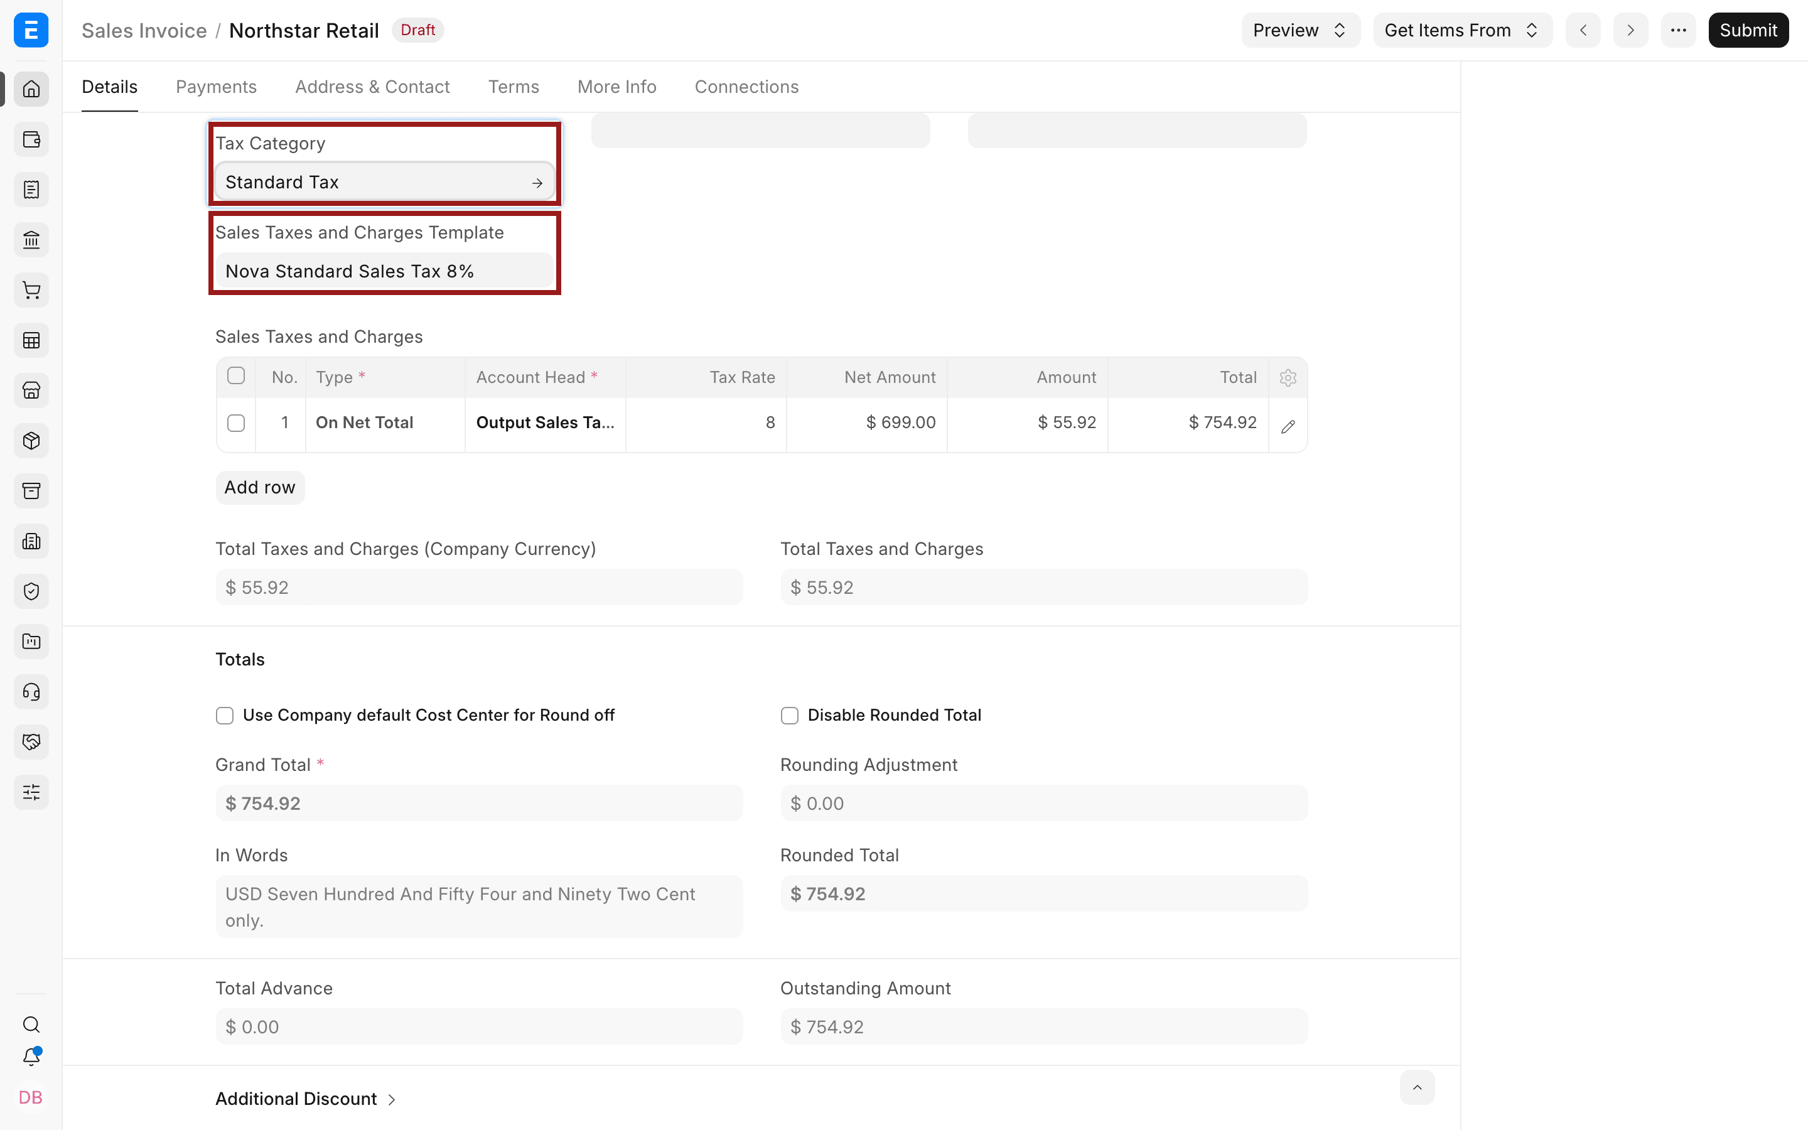This screenshot has width=1808, height=1130.
Task: Open the Preview dropdown
Action: (x=1301, y=30)
